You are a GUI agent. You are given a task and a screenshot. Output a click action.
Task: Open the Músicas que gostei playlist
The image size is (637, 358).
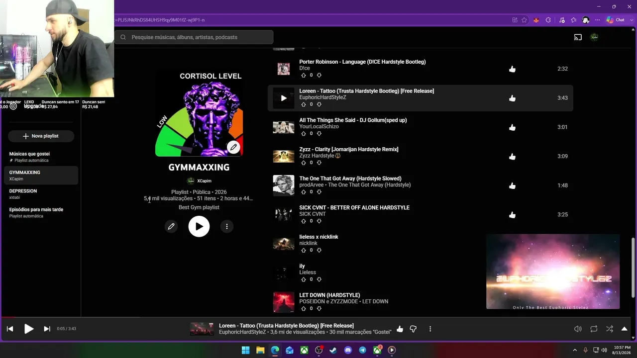(40, 157)
